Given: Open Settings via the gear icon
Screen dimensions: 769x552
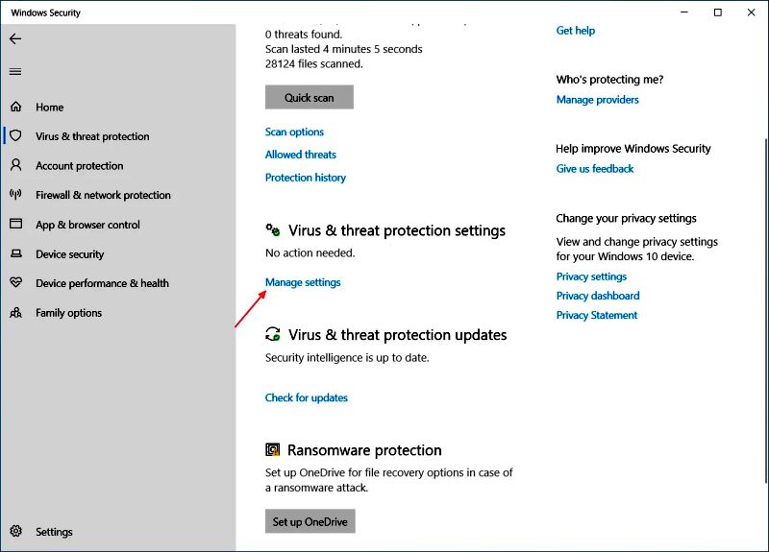Looking at the screenshot, I should coord(15,531).
